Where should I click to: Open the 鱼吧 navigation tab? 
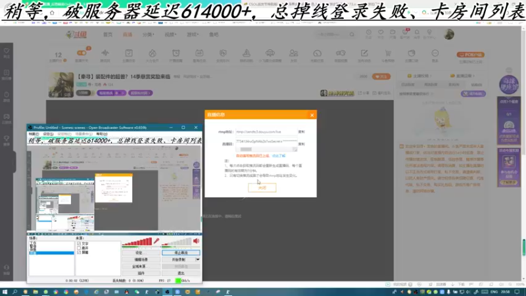coord(214,35)
